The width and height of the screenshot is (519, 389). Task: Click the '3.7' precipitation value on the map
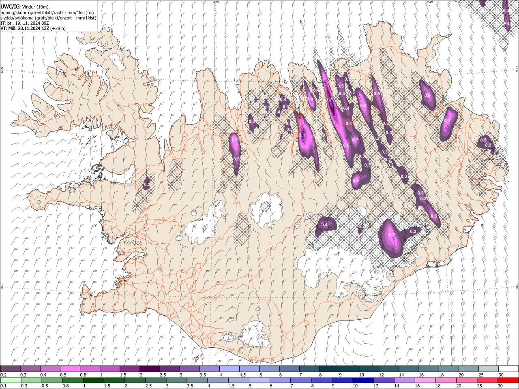329,99
